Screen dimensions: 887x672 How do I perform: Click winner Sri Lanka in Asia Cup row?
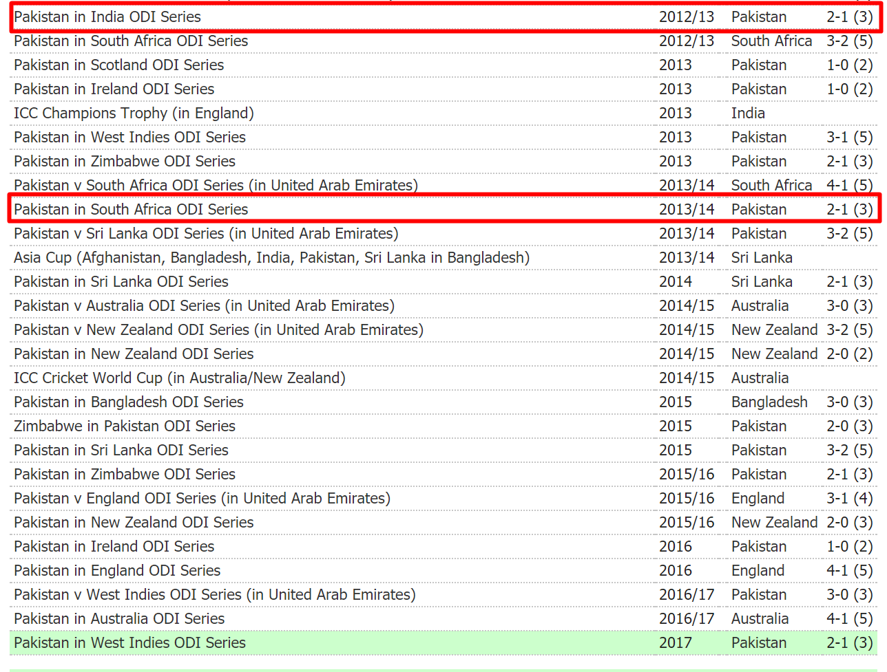click(762, 257)
